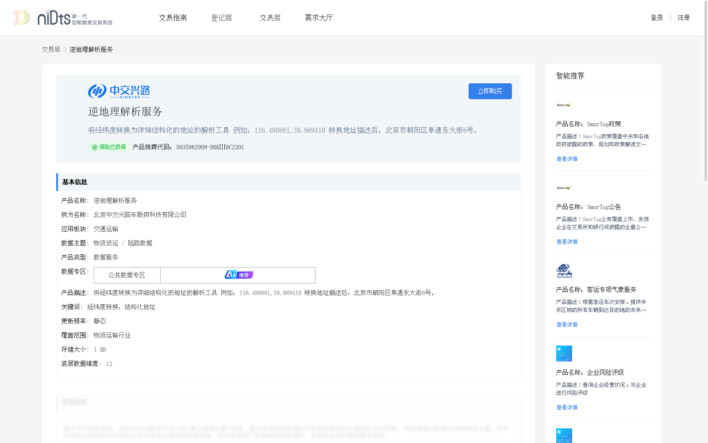Open SmarTag公告 product name
The height and width of the screenshot is (443, 708).
604,207
